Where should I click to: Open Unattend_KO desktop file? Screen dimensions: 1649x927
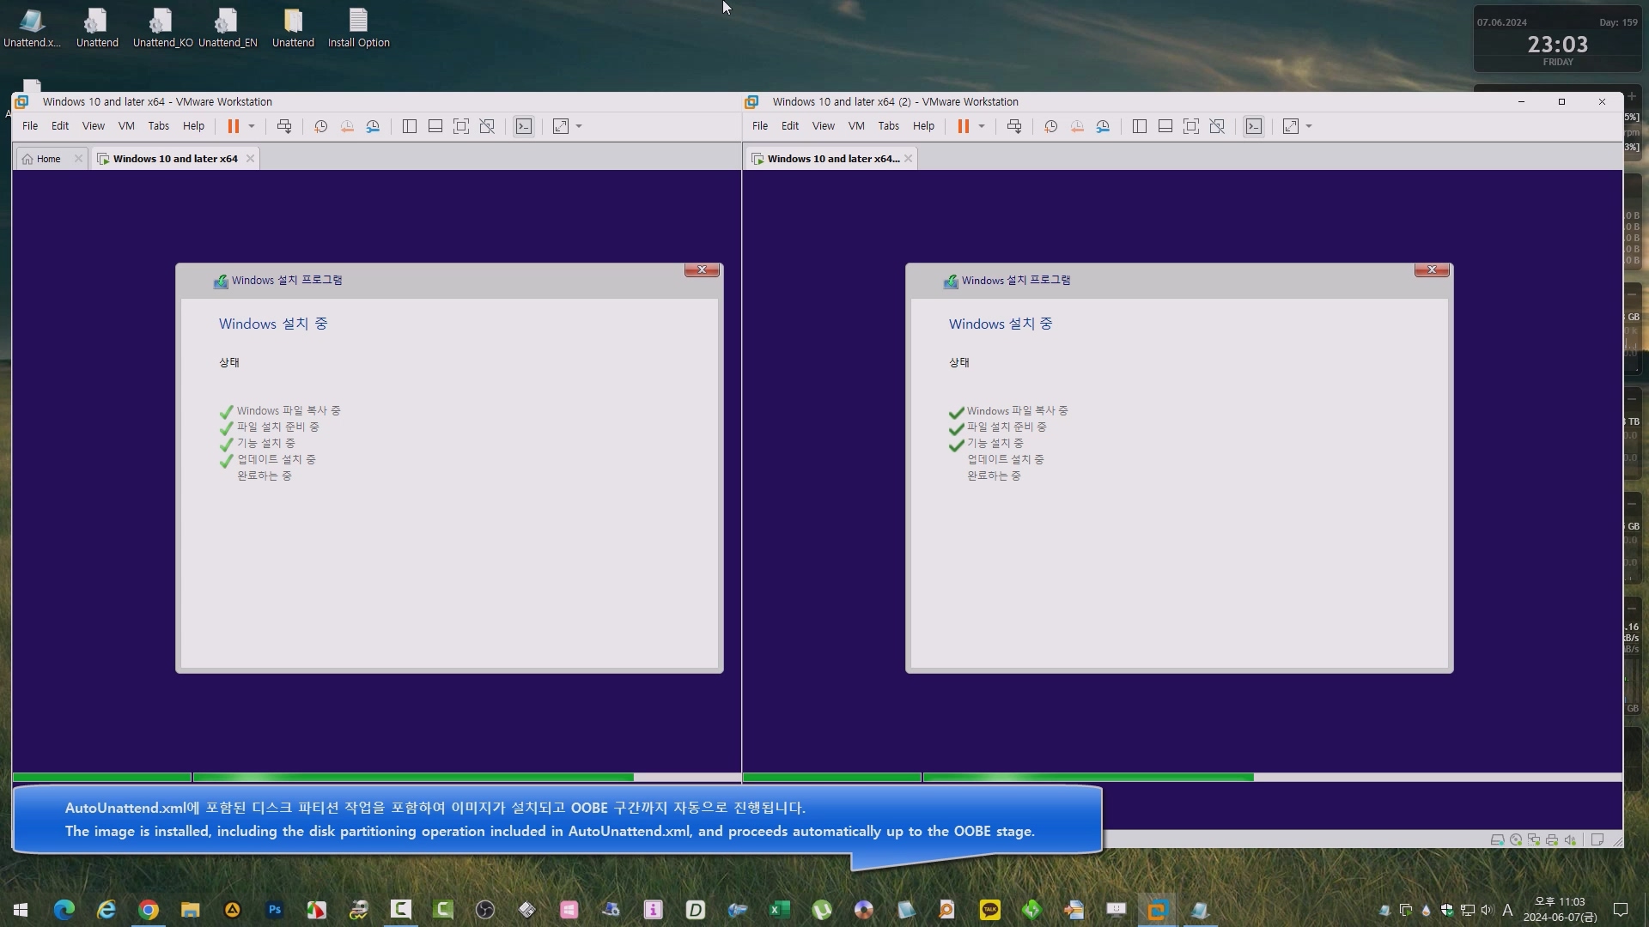click(162, 27)
